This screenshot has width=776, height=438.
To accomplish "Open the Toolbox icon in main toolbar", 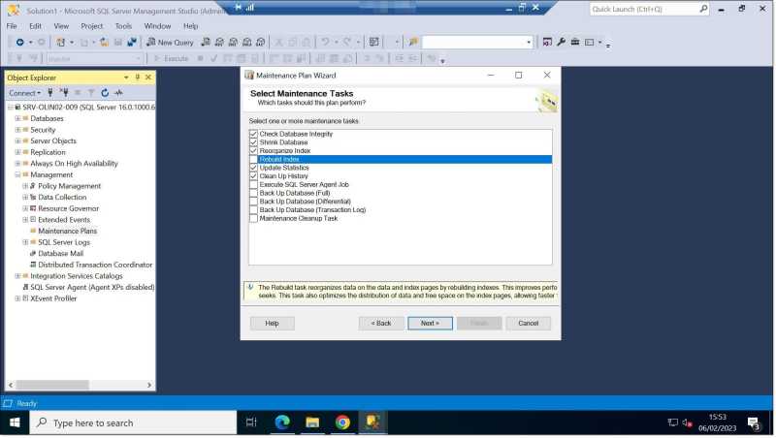I will [574, 42].
